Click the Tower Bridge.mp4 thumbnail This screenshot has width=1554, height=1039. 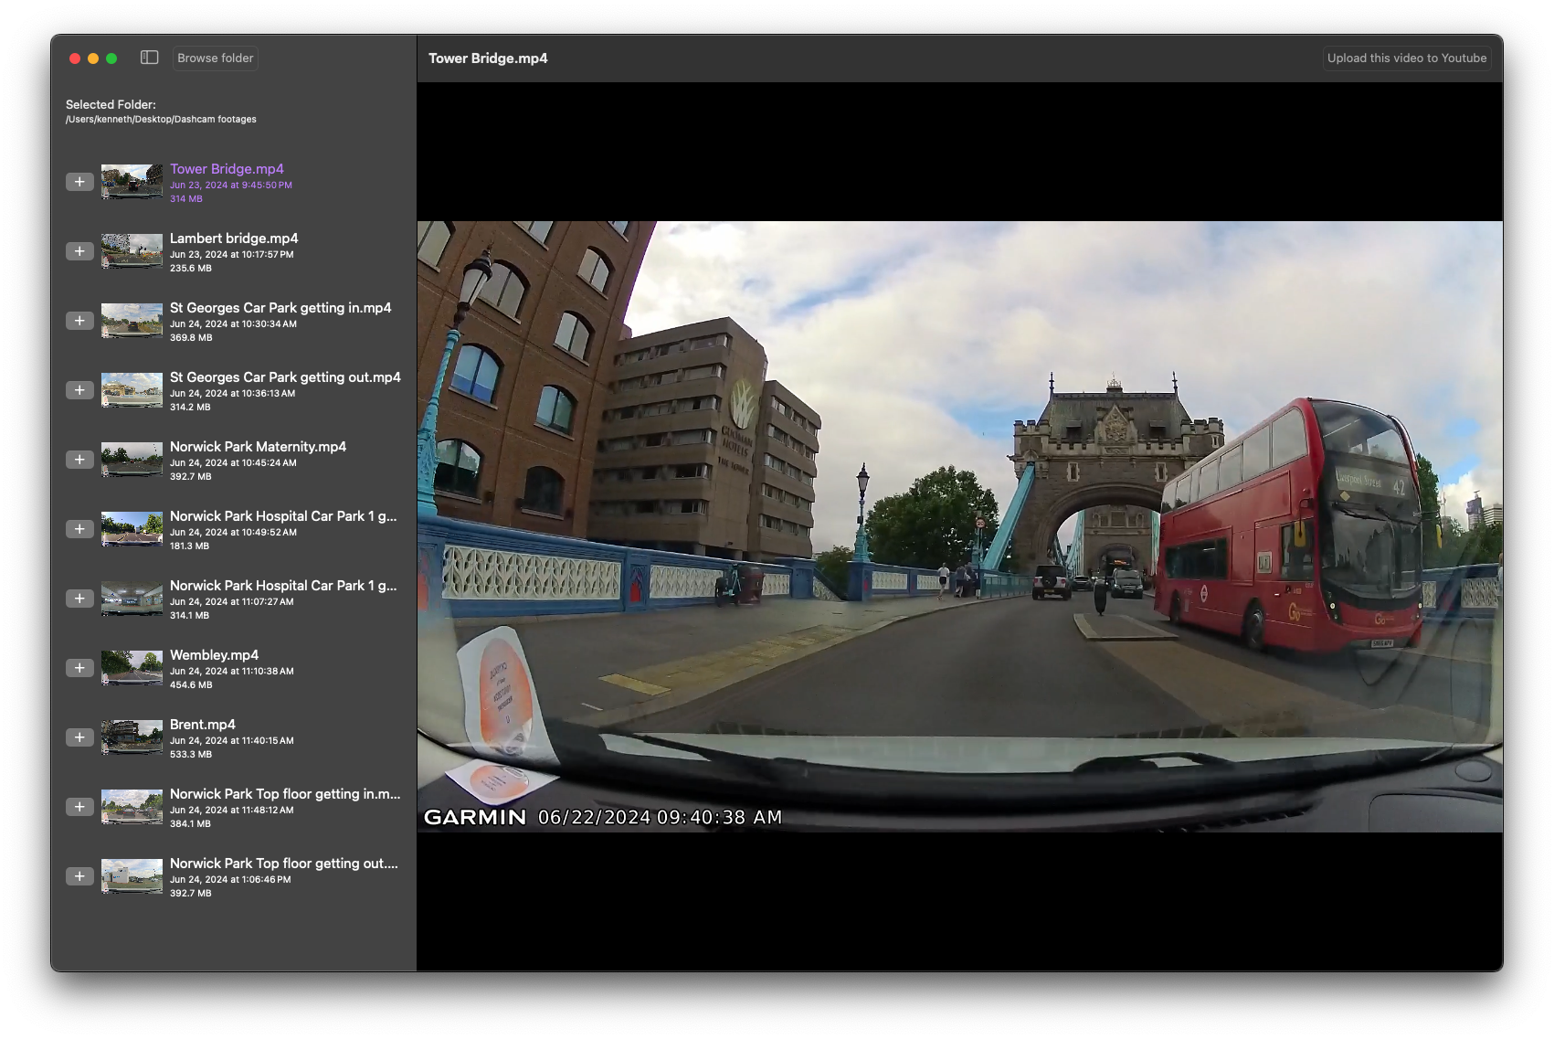pyautogui.click(x=132, y=181)
